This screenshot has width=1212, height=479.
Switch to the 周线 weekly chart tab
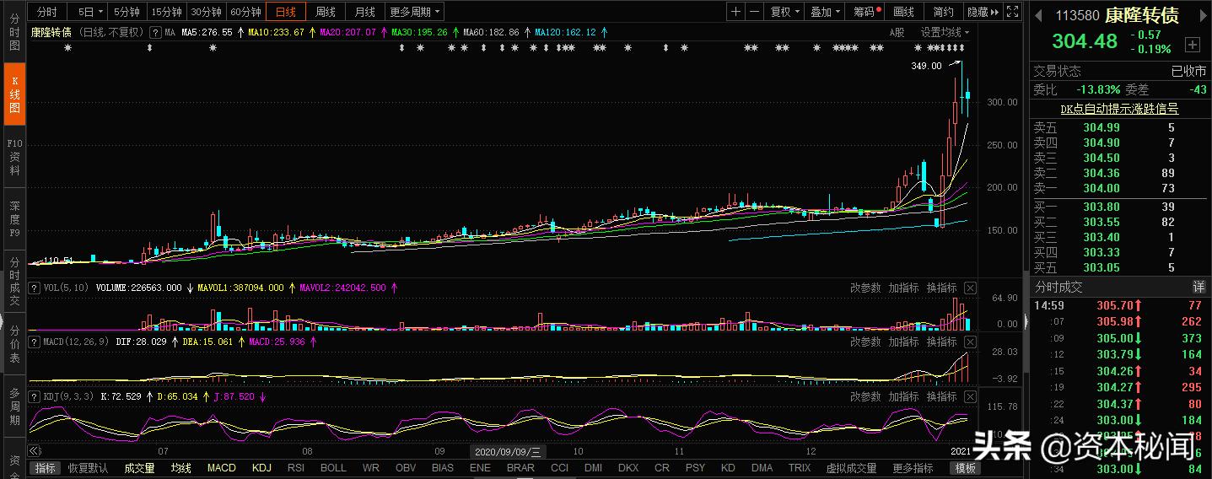326,12
